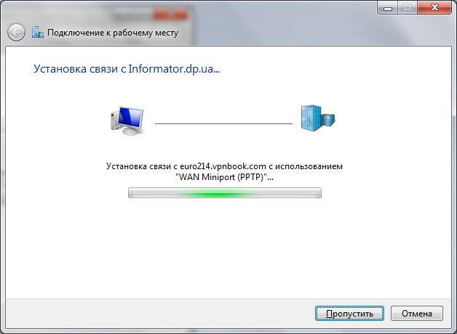Click the computer monitor icon
The width and height of the screenshot is (457, 334).
(x=127, y=121)
